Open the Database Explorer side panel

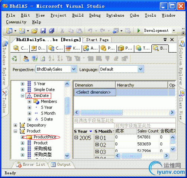pyautogui.click(x=5, y=63)
